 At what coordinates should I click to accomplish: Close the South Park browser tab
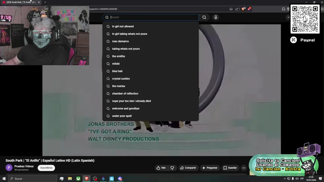coord(39,2)
